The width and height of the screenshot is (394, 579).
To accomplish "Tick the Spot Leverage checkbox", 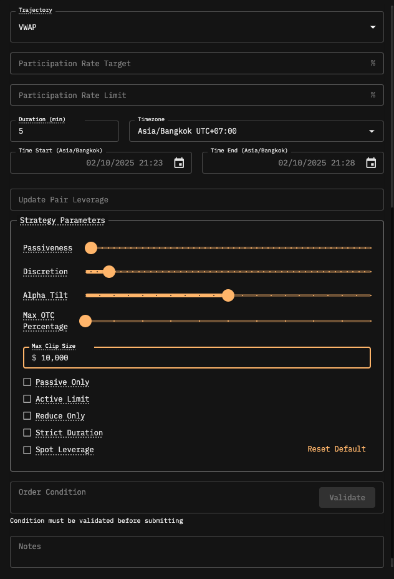I will (27, 450).
